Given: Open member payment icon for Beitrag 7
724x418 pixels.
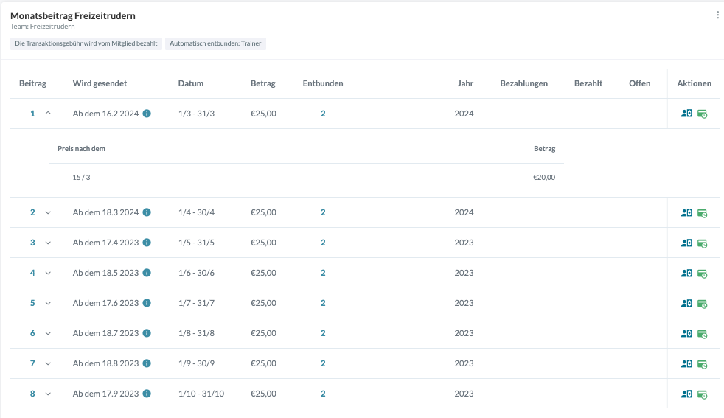Looking at the screenshot, I should pyautogui.click(x=686, y=363).
